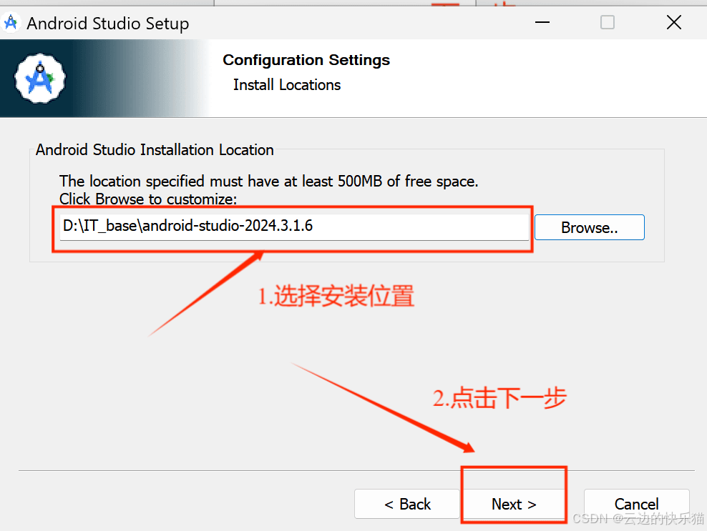Click the "Android Studio Setup" window title

(x=108, y=24)
